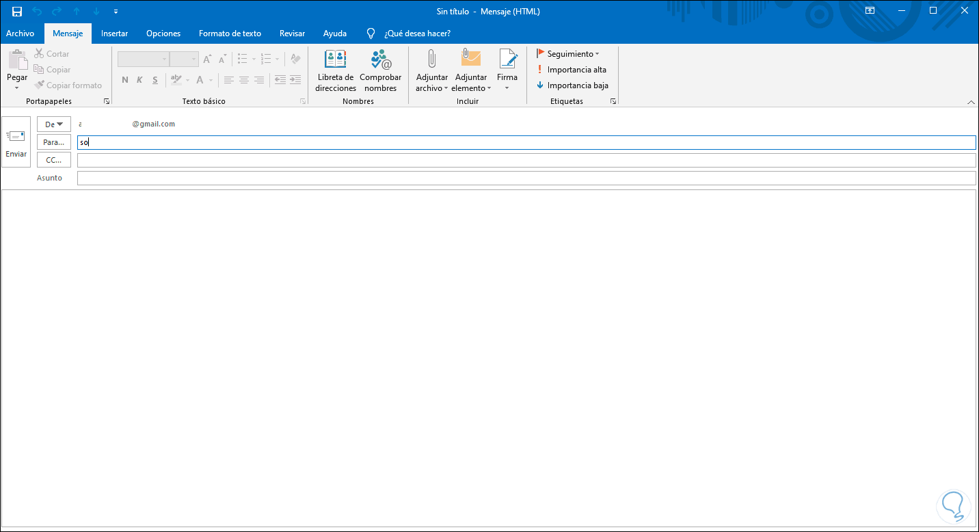The image size is (979, 532).
Task: Open the Seguimiento flag dropdown
Action: [x=567, y=54]
